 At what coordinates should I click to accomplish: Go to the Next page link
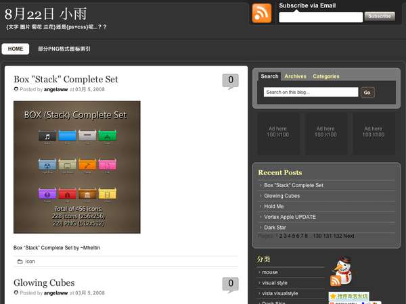point(348,236)
